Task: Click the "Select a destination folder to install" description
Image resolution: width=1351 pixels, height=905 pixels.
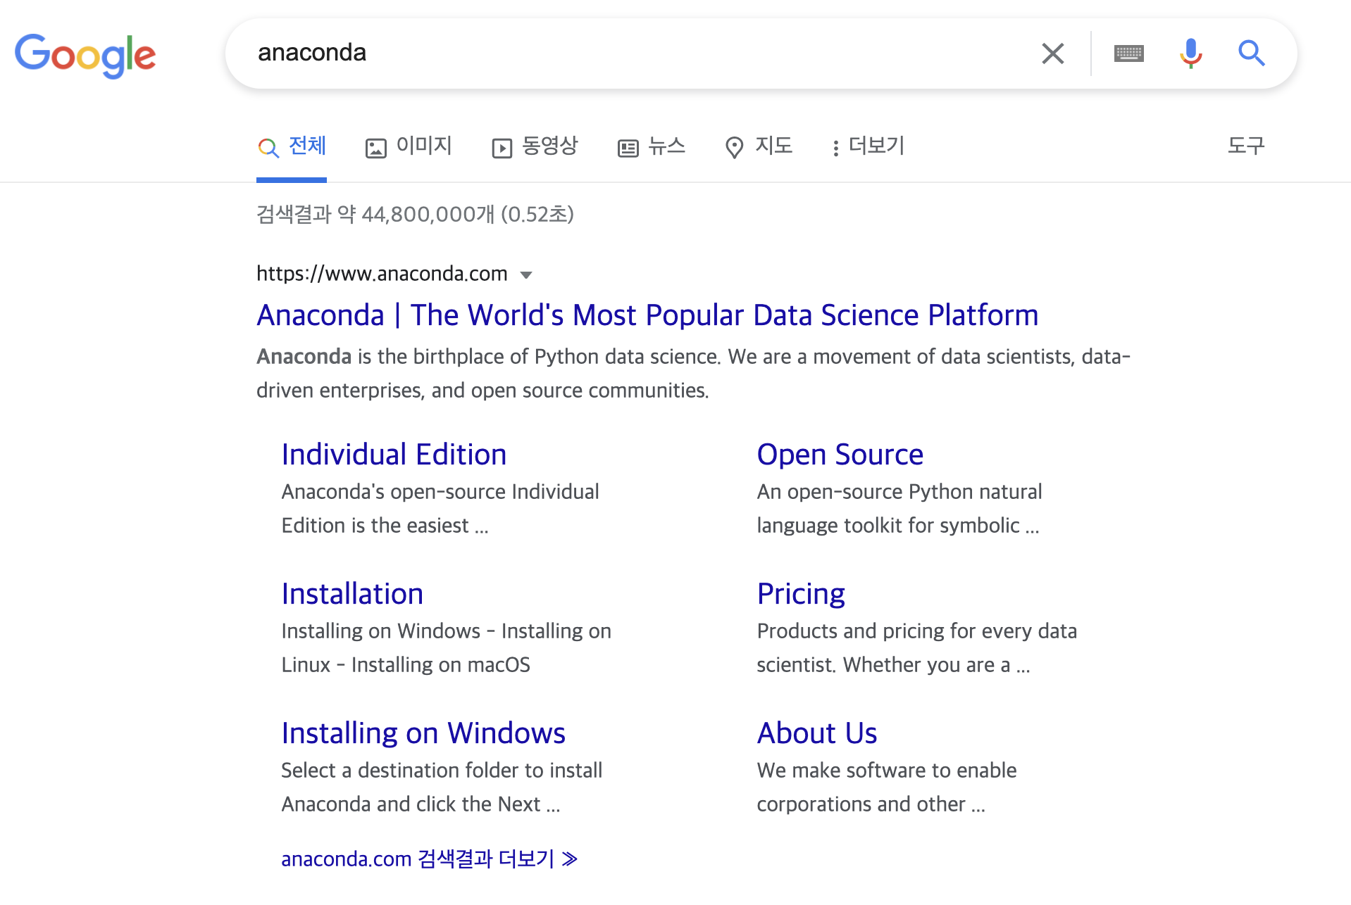Action: click(x=442, y=771)
